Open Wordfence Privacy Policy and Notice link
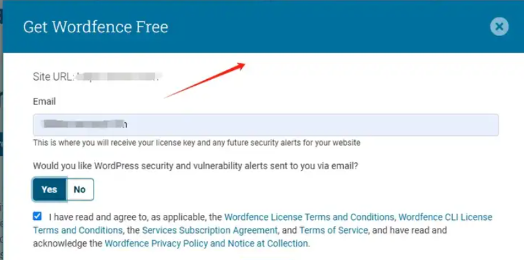Image resolution: width=529 pixels, height=260 pixels. coord(206,243)
